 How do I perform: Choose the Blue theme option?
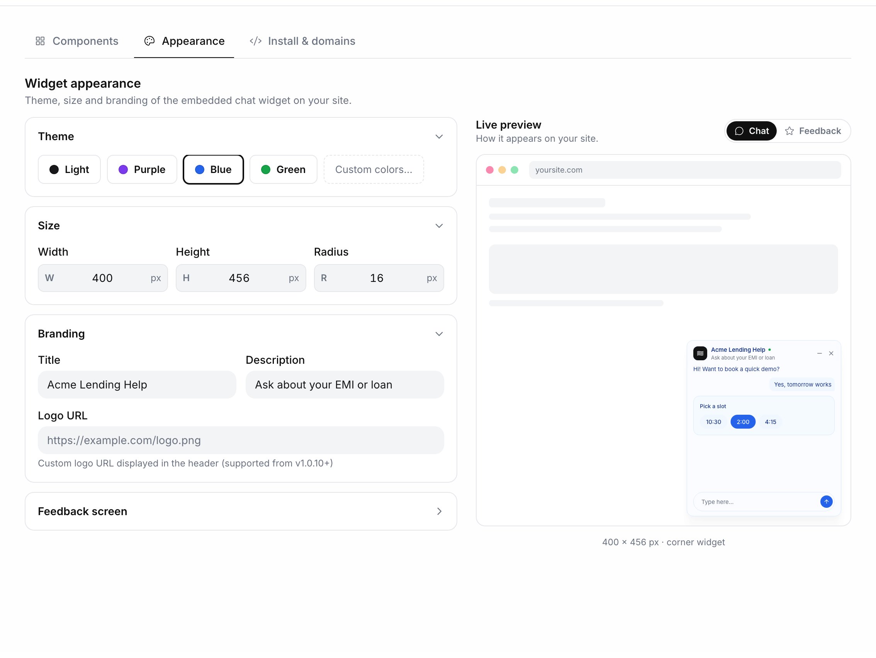click(x=213, y=170)
